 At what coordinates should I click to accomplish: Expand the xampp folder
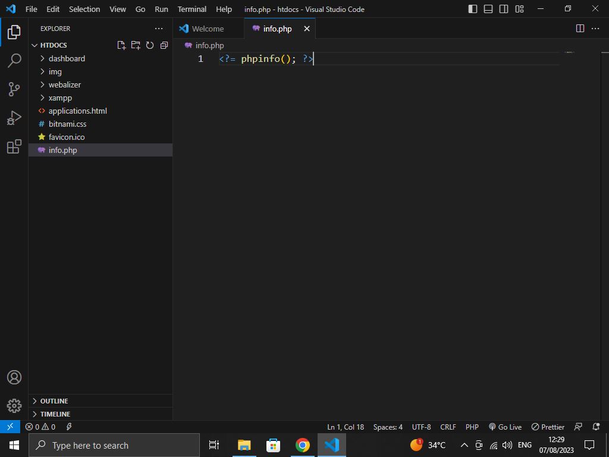click(100, 98)
